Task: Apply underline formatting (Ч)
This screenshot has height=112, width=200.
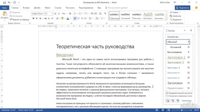Action: 40,18
